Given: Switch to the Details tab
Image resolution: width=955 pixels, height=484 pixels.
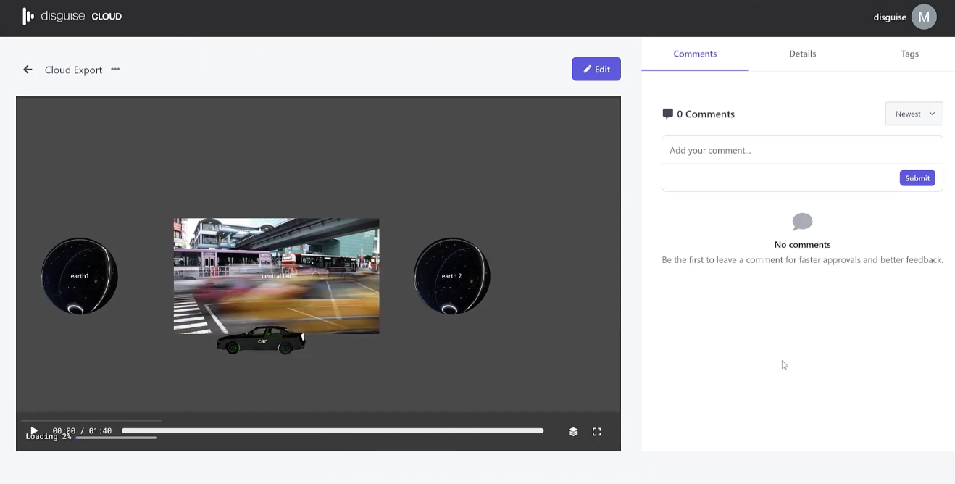Looking at the screenshot, I should pos(802,54).
